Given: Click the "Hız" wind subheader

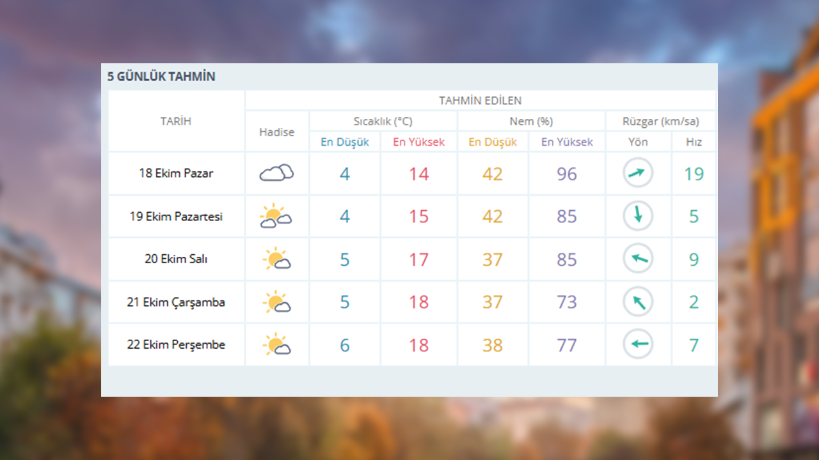Looking at the screenshot, I should point(694,142).
